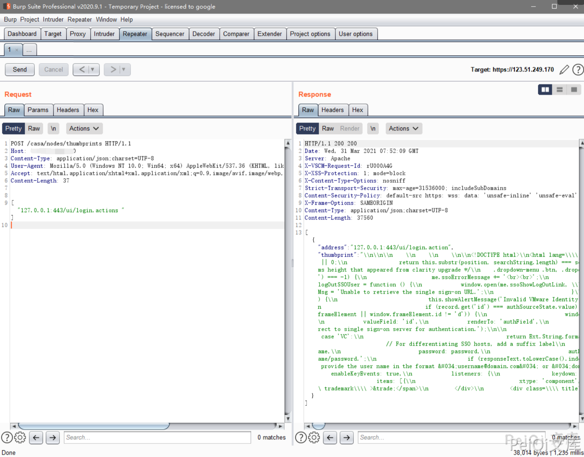Click the Send button
Screen dimensions: 584x457
click(20, 70)
